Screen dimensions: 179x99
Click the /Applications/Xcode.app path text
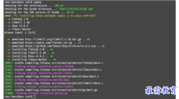[x=76, y=9]
